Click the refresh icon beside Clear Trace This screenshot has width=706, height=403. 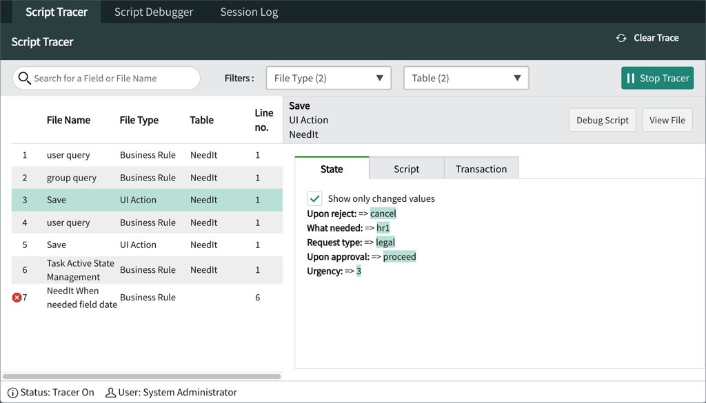click(x=621, y=38)
